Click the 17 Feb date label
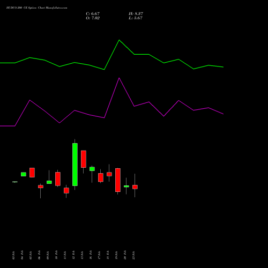Viewport: 268px width, 268px height. [x=99, y=255]
